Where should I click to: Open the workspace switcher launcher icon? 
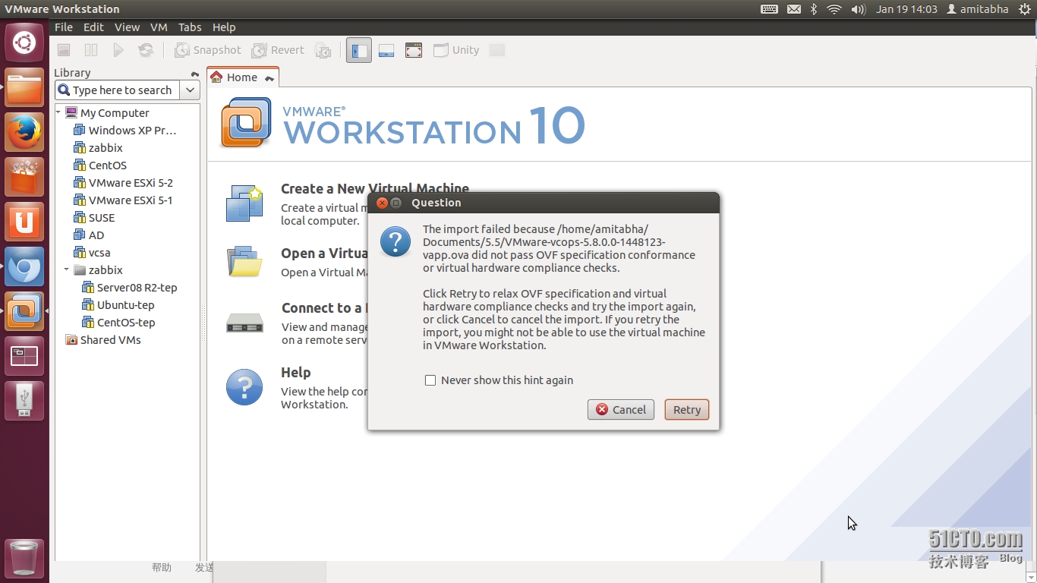point(24,356)
